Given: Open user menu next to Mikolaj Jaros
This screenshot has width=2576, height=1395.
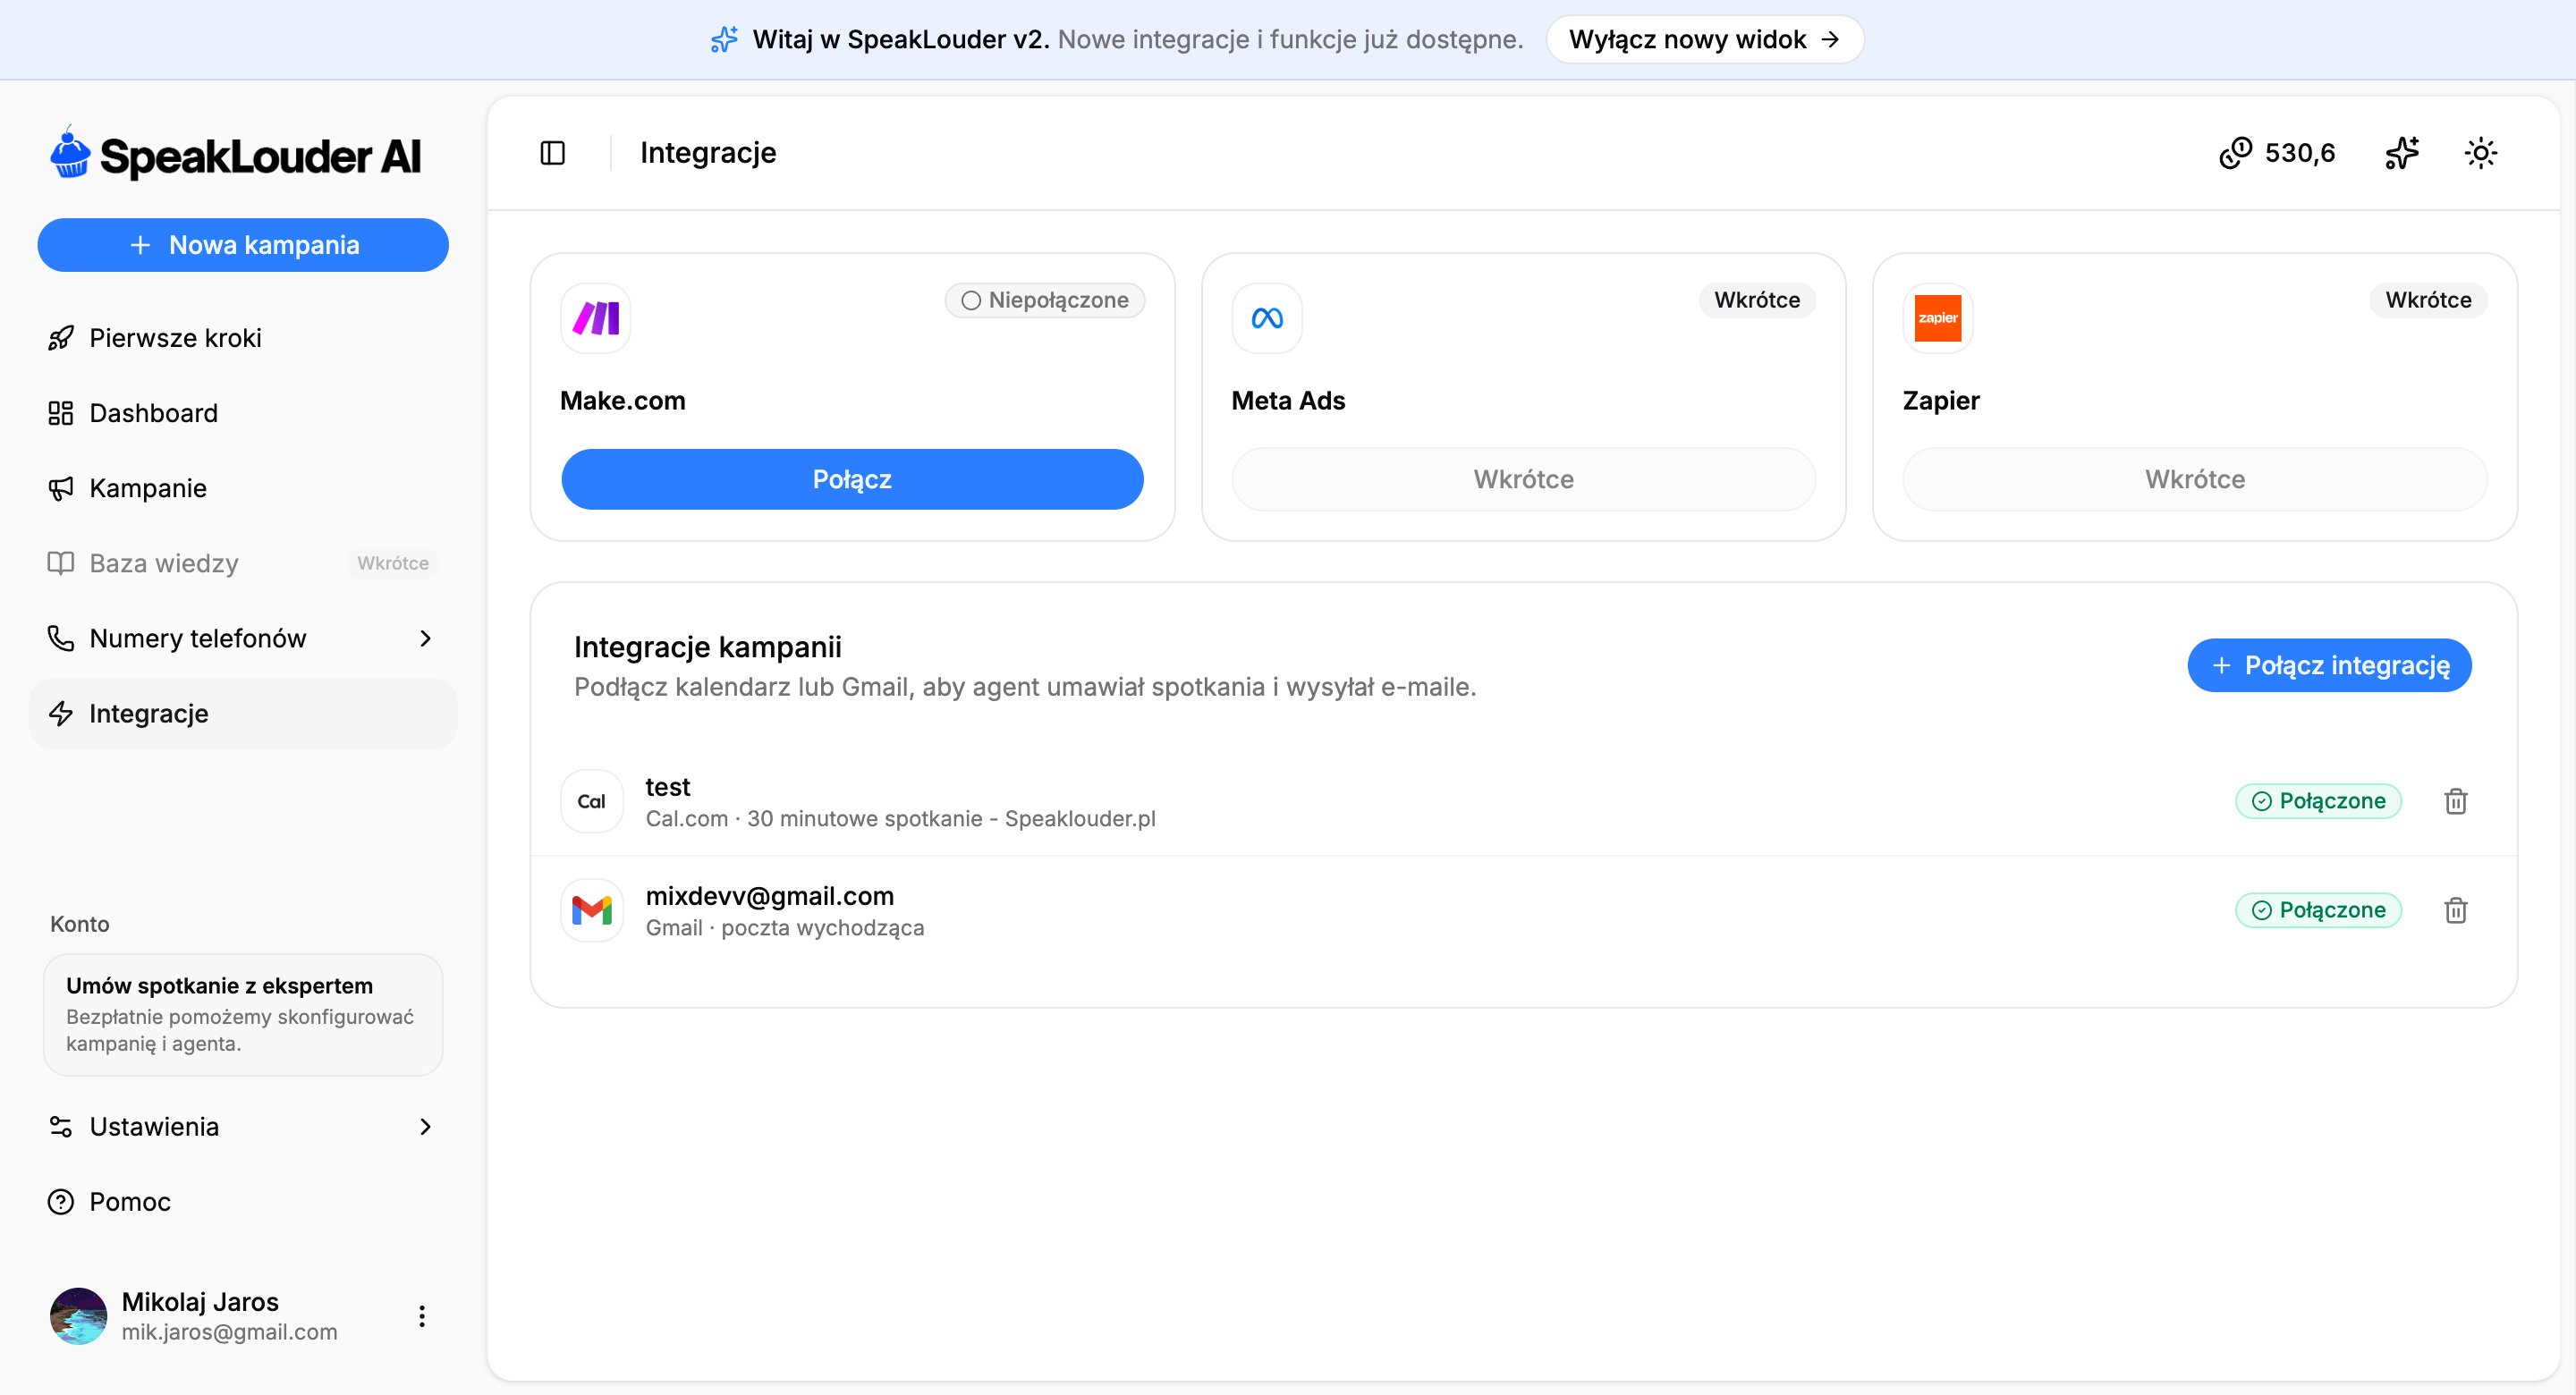Looking at the screenshot, I should pyautogui.click(x=422, y=1316).
